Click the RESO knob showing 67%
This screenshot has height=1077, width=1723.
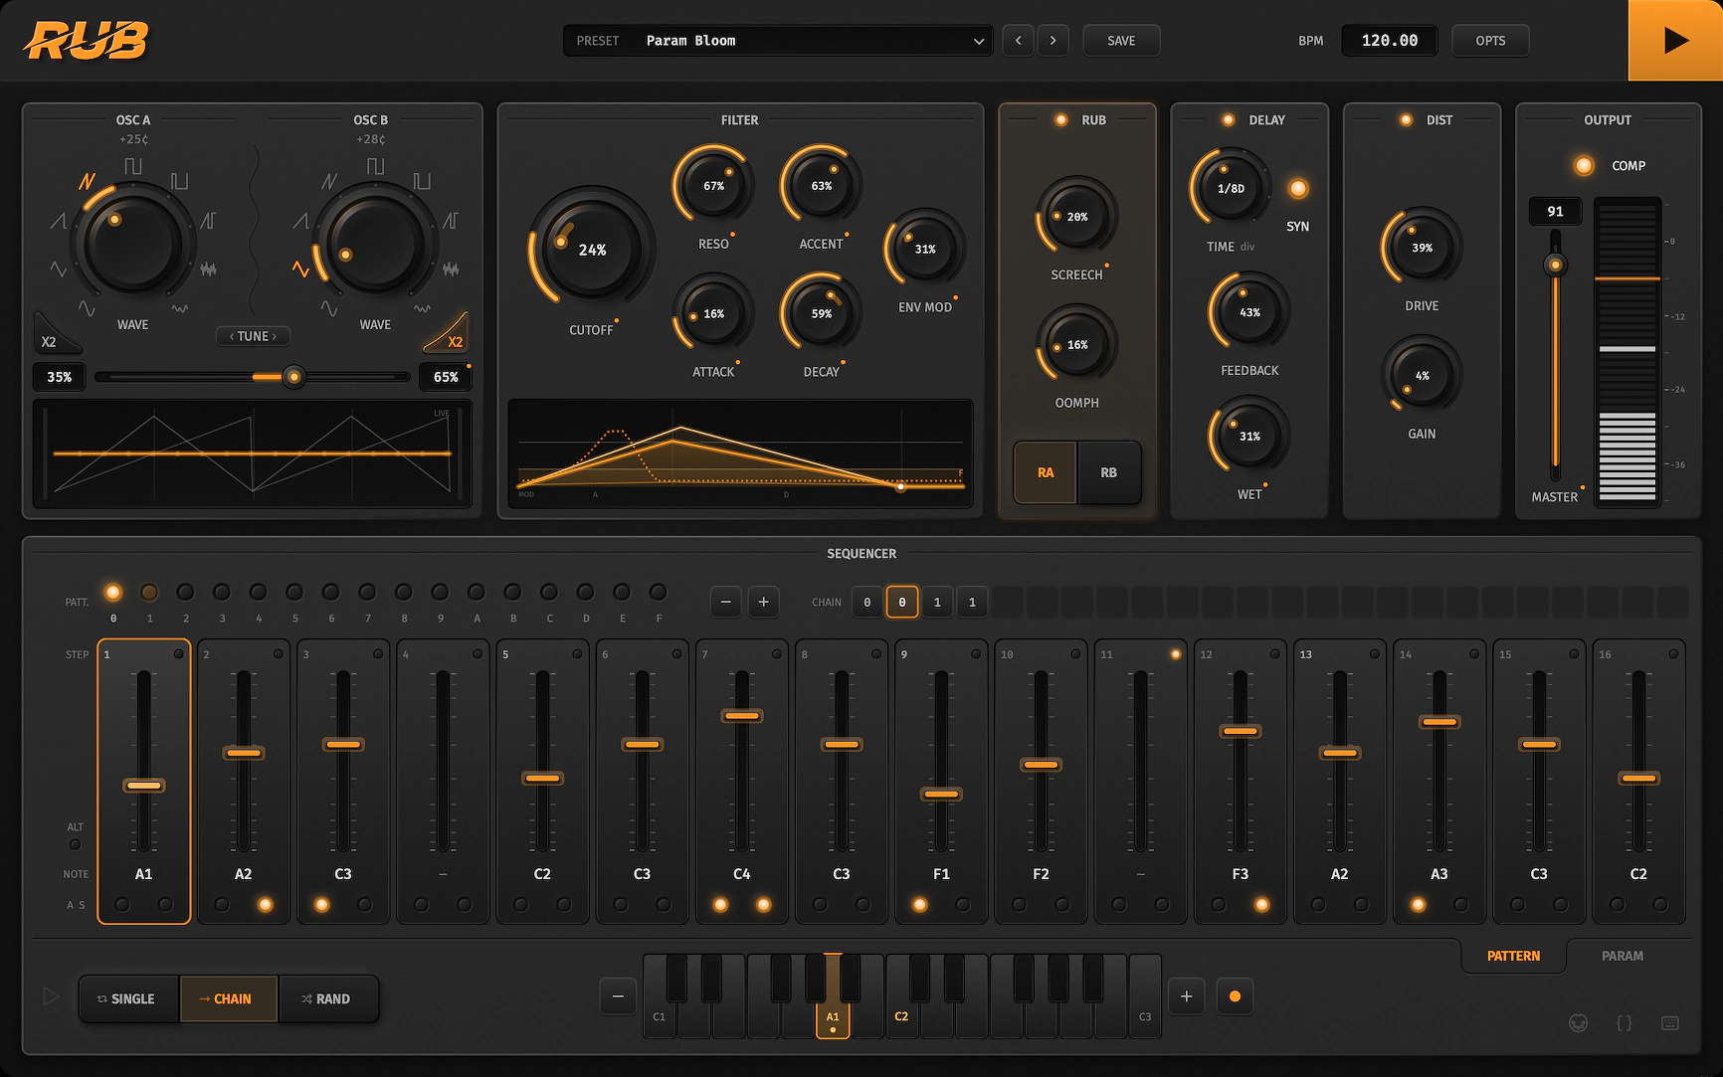pyautogui.click(x=713, y=186)
